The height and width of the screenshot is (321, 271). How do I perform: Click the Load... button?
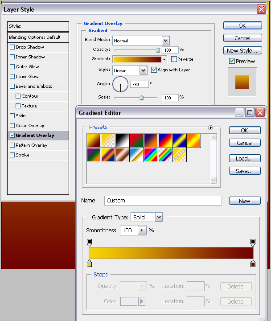point(245,158)
